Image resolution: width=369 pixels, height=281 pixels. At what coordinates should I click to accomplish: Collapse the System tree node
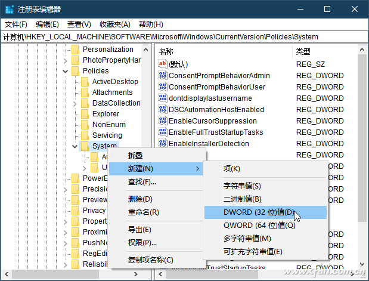(x=75, y=146)
